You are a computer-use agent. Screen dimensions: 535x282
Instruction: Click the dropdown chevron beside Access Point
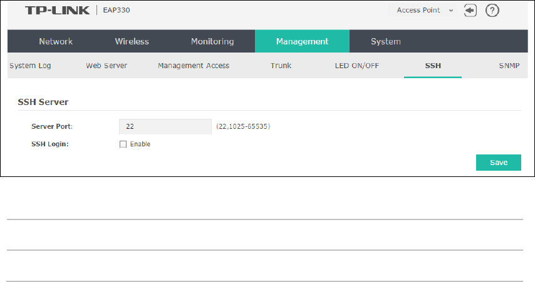451,11
